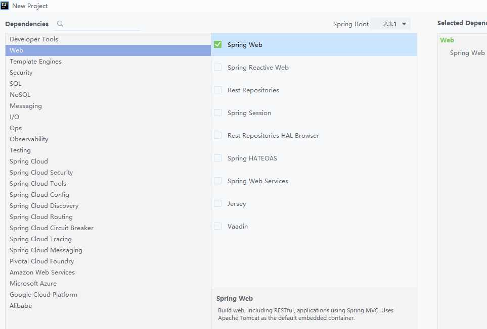Select the Spring Cloud category
Screen dimensions: 487x329
pos(108,161)
